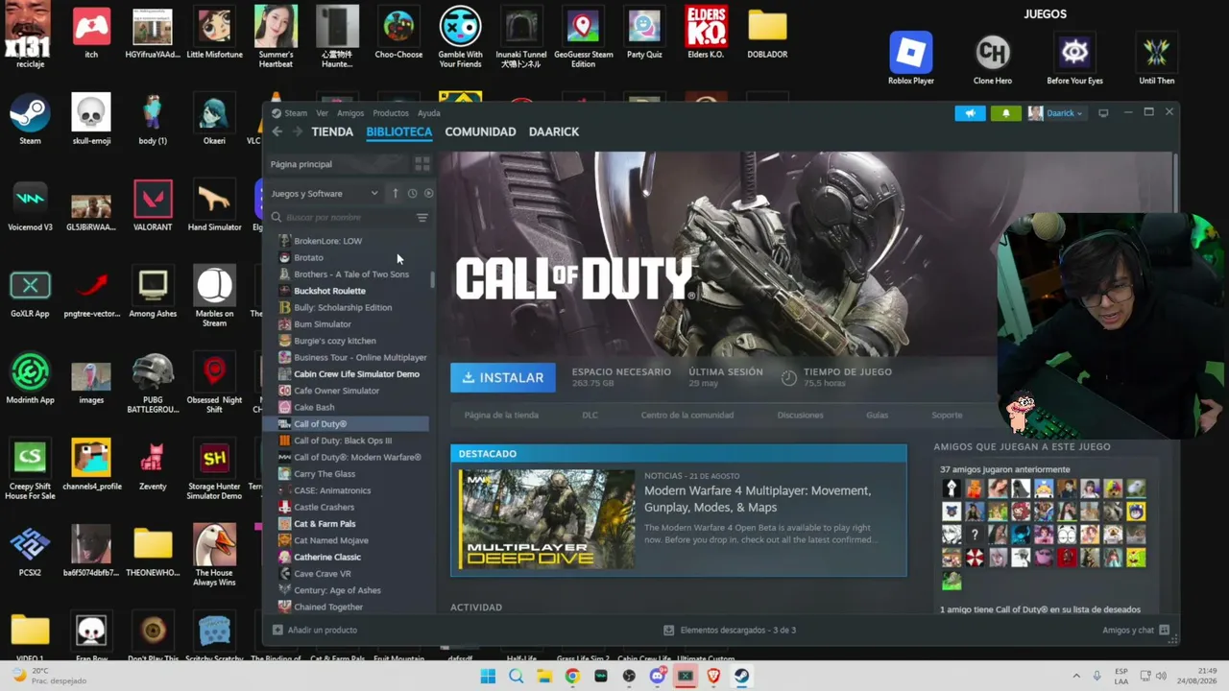This screenshot has height=691, width=1229.
Task: Open Brave browser from the taskbar
Action: pyautogui.click(x=713, y=676)
